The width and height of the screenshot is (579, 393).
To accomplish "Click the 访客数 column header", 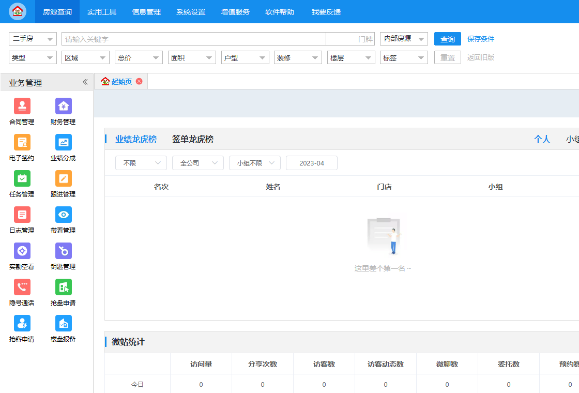I will click(324, 364).
